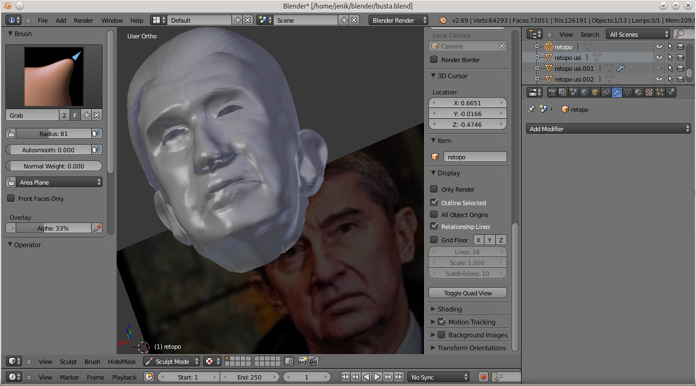Enable the Front Faces Only checkbox

[11, 199]
